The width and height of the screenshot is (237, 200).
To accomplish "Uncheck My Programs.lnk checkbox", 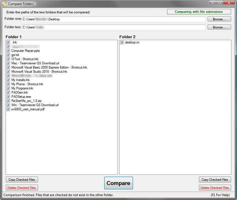I will (x=8, y=88).
